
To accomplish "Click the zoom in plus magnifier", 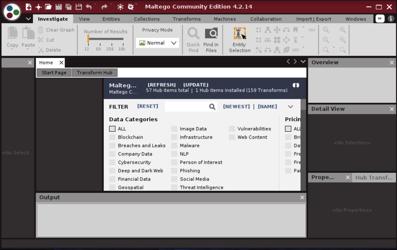I will pyautogui.click(x=343, y=30).
